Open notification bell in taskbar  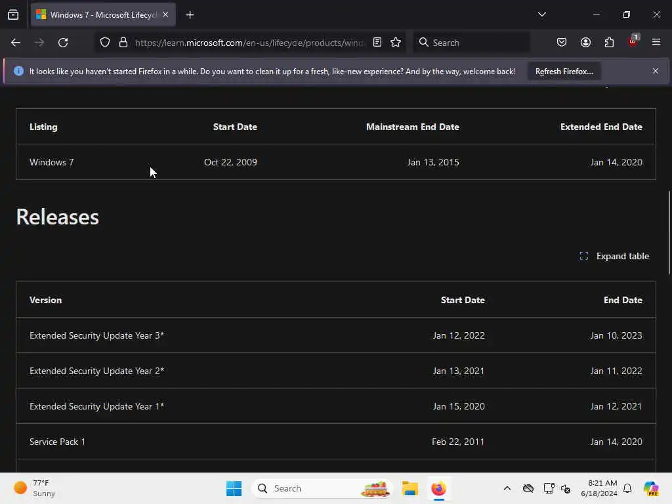tap(627, 488)
